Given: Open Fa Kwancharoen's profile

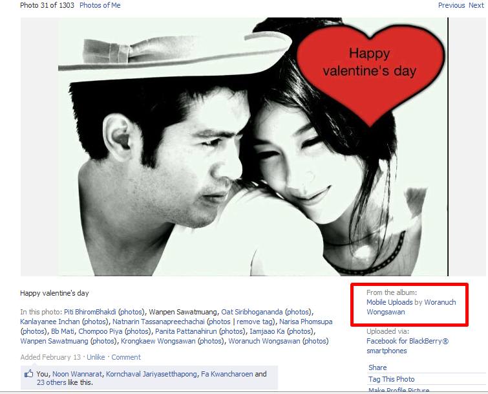Looking at the screenshot, I should [227, 374].
